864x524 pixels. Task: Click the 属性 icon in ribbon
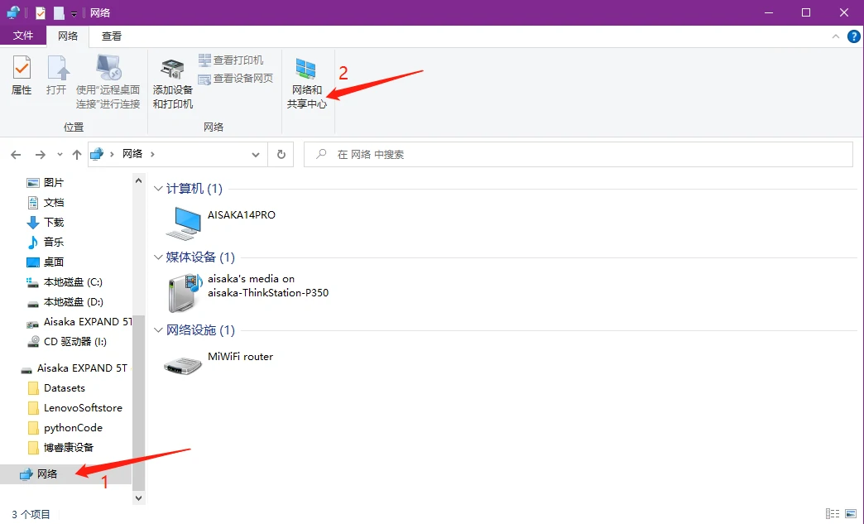tap(22, 75)
